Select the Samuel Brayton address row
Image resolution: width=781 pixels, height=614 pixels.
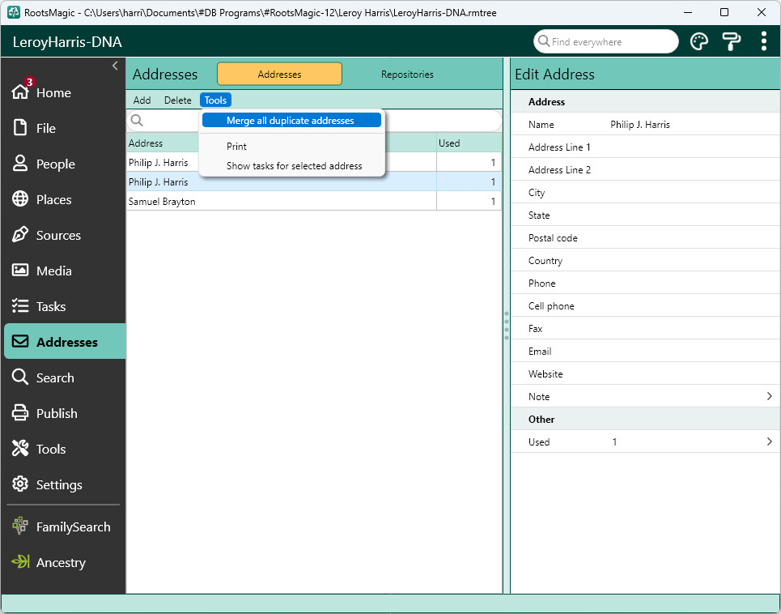[314, 202]
